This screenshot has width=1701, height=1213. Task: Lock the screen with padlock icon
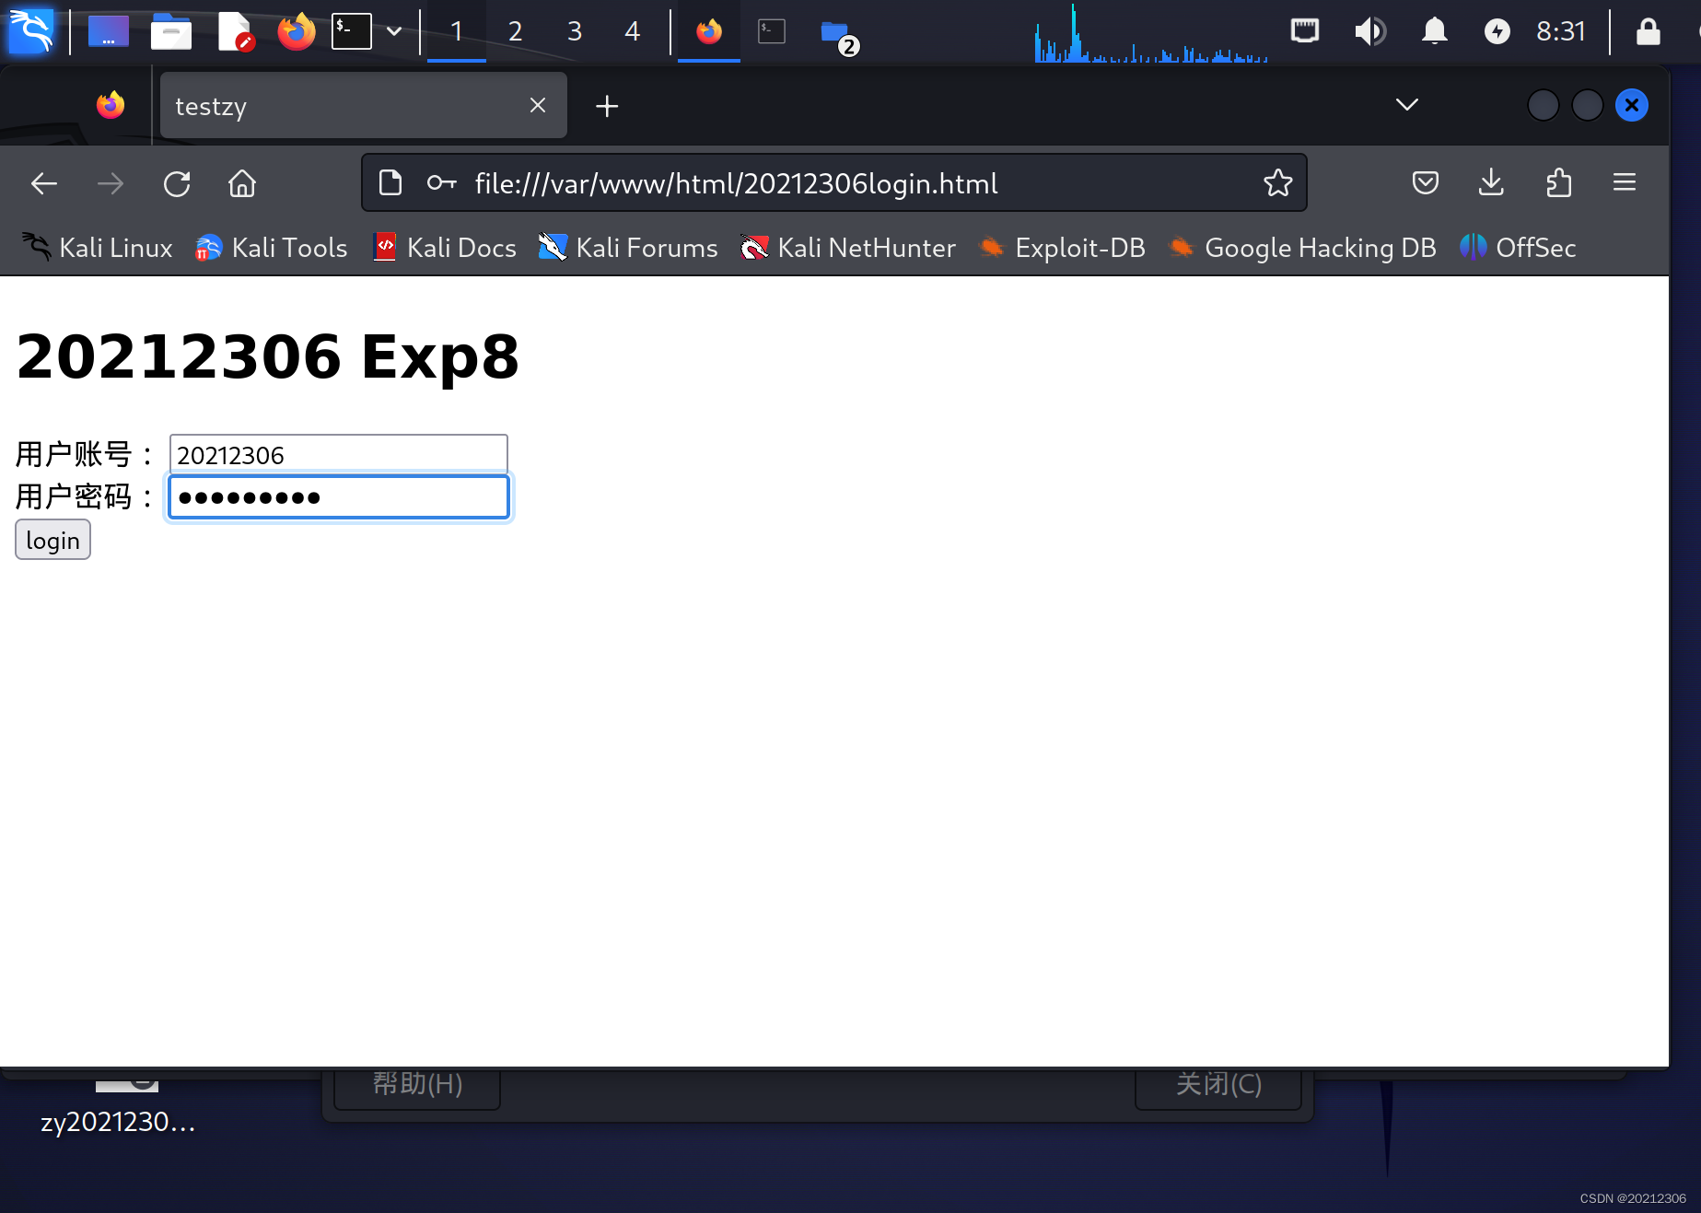1648,31
